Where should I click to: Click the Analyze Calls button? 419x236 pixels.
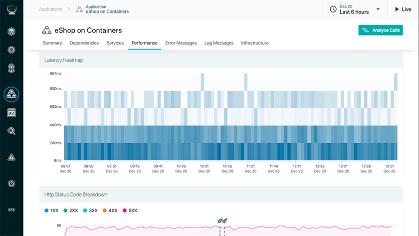click(x=381, y=30)
